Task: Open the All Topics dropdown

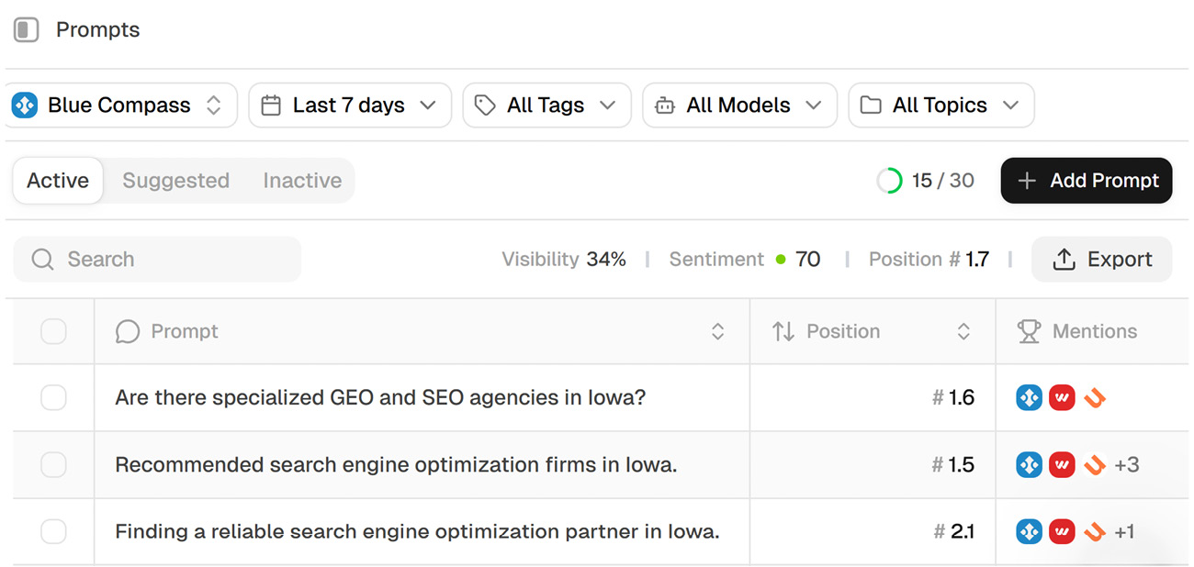Action: [x=941, y=105]
